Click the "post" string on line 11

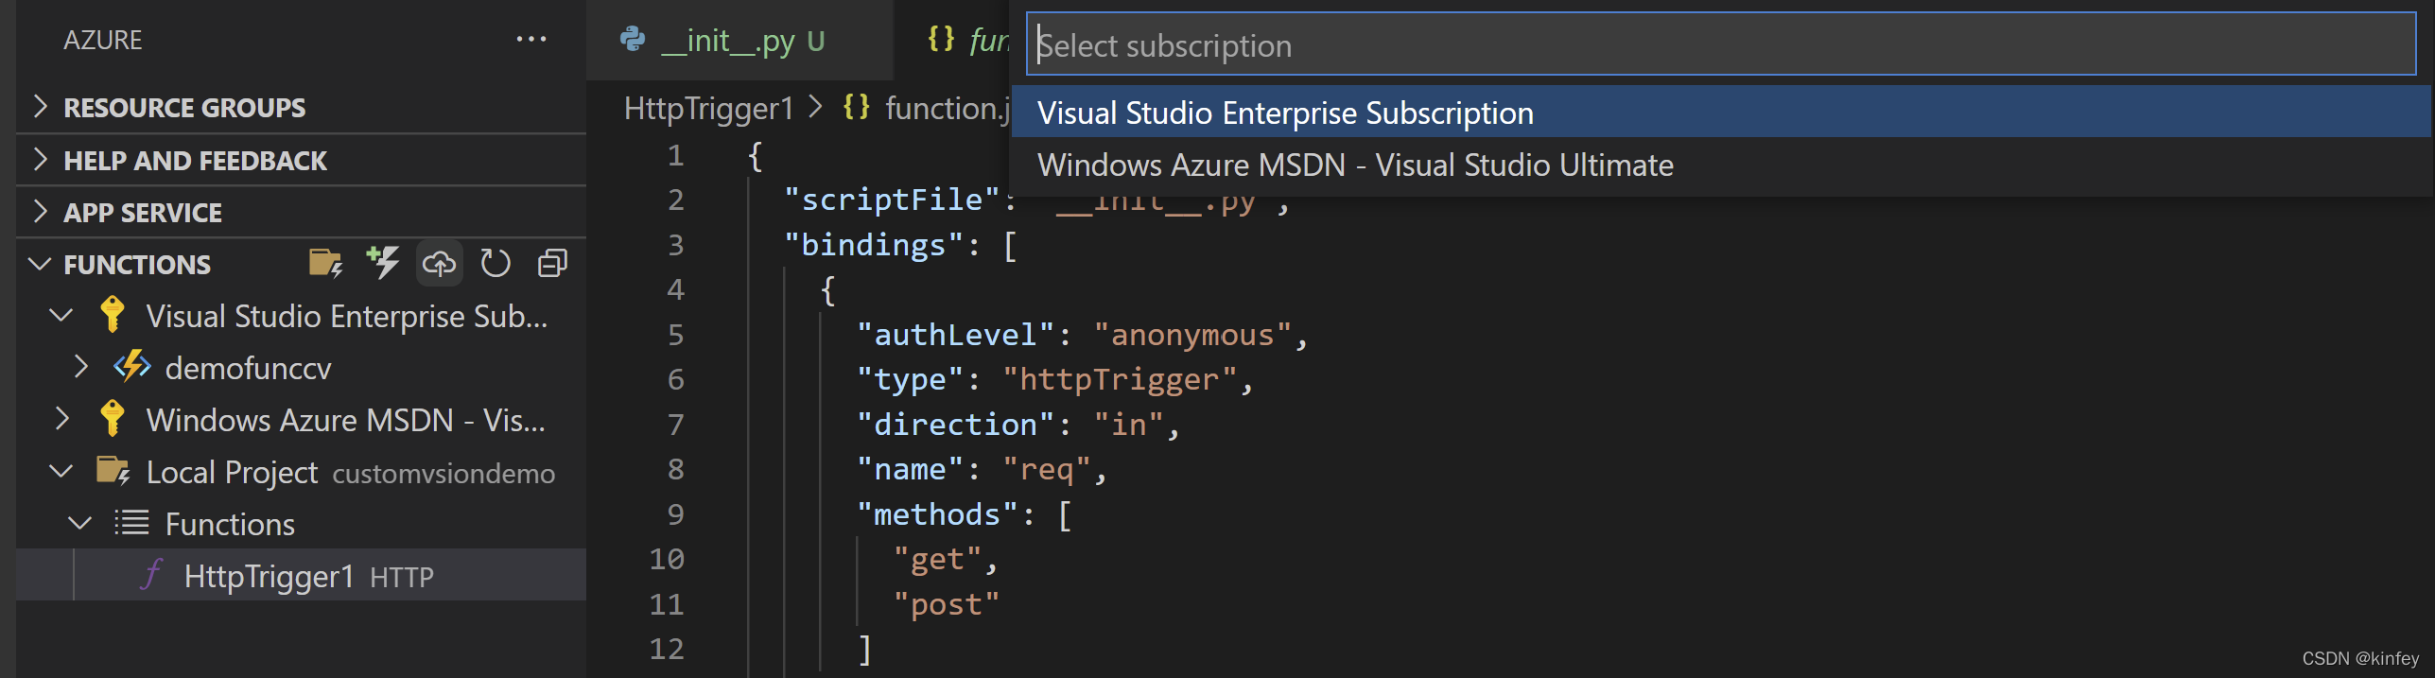pyautogui.click(x=947, y=604)
